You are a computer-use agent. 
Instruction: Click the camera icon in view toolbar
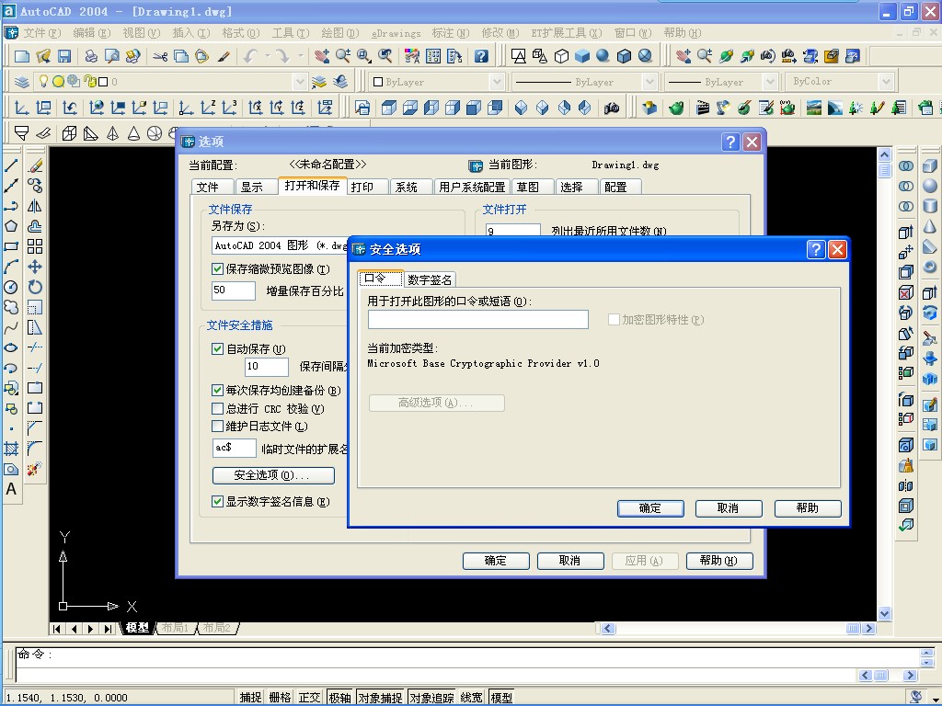point(612,108)
